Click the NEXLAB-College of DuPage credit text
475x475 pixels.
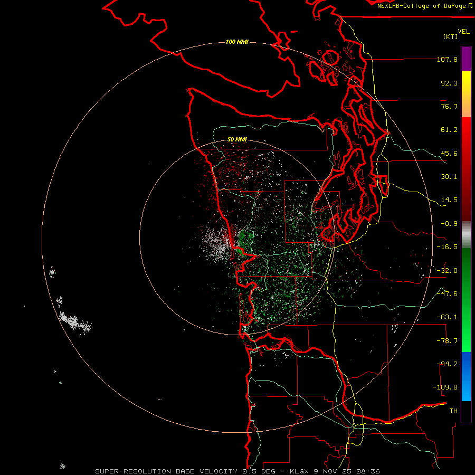[x=425, y=6]
